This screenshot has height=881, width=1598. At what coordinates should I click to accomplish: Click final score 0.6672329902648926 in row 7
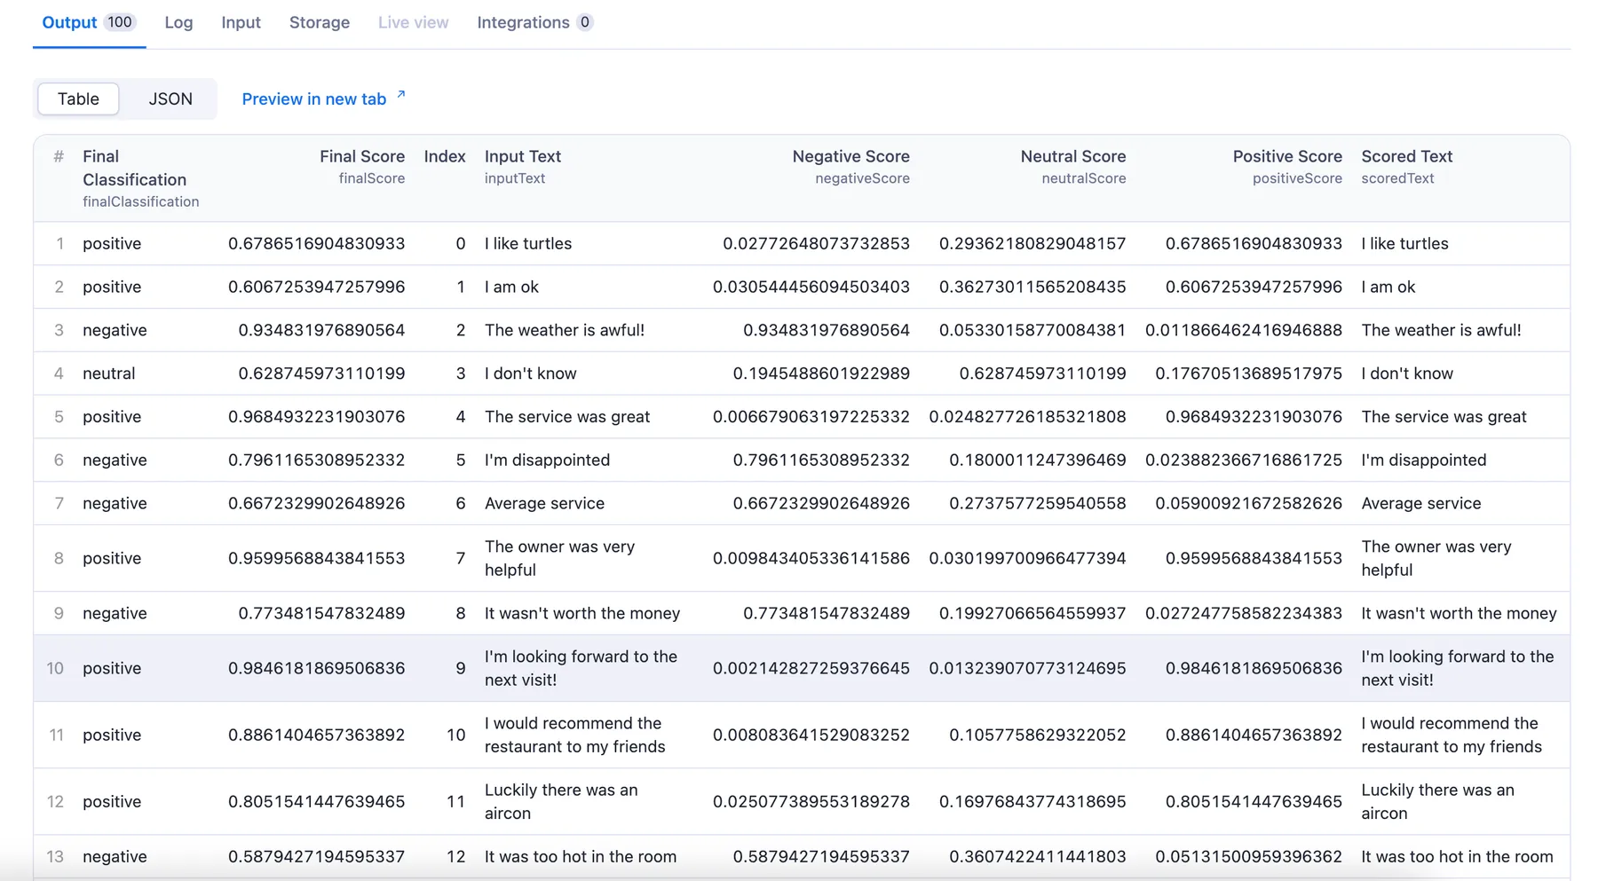point(316,504)
